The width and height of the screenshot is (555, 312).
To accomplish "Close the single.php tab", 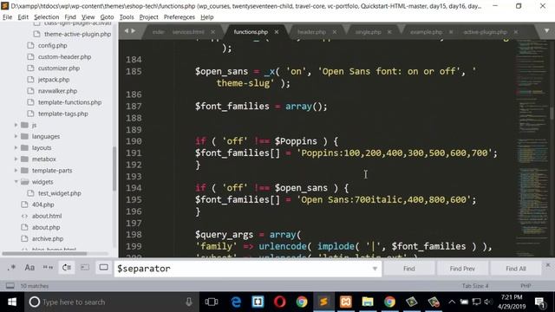I will tap(389, 32).
